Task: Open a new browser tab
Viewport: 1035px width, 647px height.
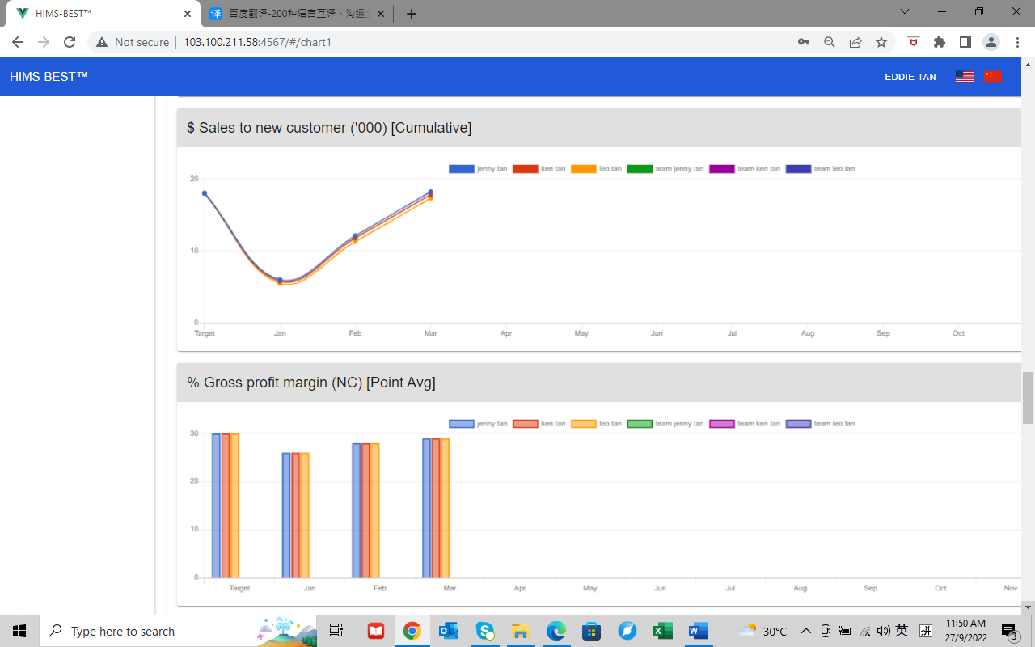Action: [x=412, y=14]
